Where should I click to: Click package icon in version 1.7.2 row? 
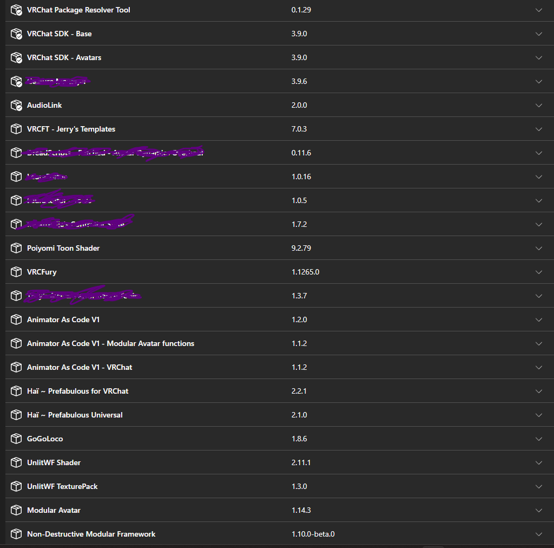(16, 224)
